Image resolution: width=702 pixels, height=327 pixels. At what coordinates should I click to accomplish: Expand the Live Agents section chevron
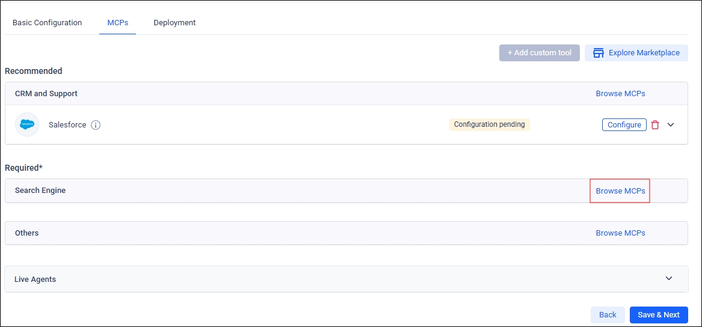click(x=669, y=279)
